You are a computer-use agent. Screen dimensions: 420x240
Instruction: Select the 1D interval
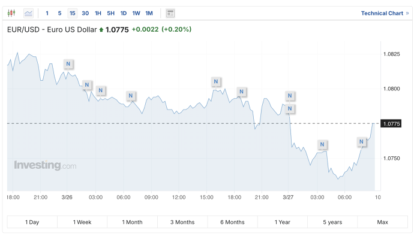point(124,13)
